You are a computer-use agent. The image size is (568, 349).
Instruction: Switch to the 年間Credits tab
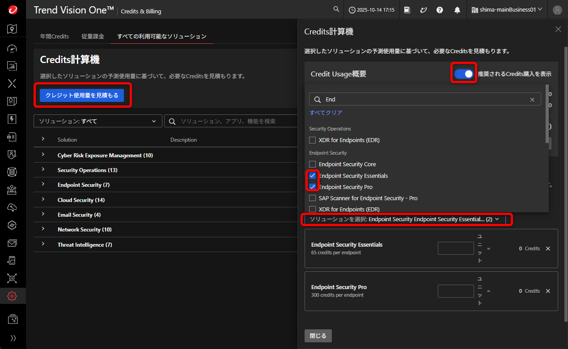(x=55, y=36)
